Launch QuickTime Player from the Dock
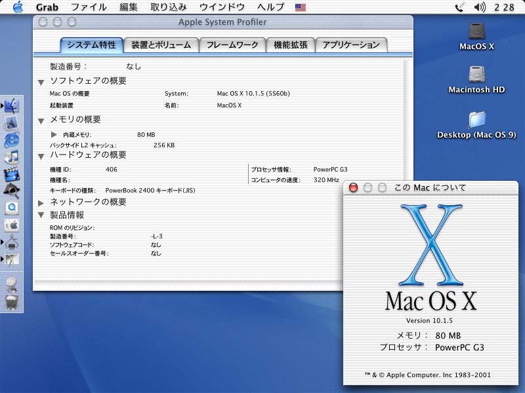The width and height of the screenshot is (525, 393). [12, 208]
